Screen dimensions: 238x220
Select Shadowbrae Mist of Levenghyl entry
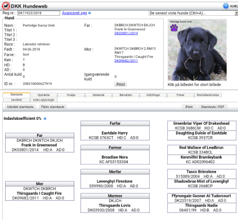201,181
